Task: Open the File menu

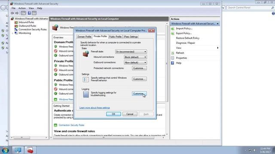Action: pyautogui.click(x=13, y=8)
